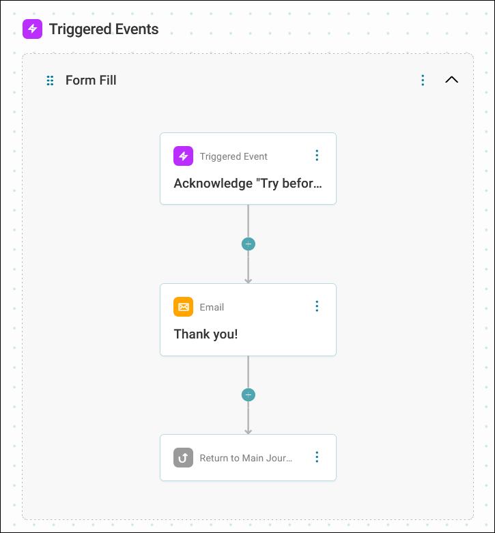Click the Return to Main Jour... label
Screen dimensions: 495x533
(246, 458)
